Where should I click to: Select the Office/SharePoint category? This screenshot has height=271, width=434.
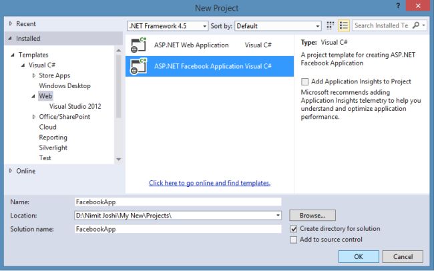[x=65, y=117]
